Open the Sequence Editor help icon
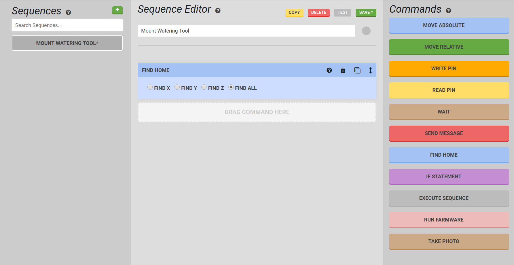Image resolution: width=514 pixels, height=265 pixels. tap(218, 10)
